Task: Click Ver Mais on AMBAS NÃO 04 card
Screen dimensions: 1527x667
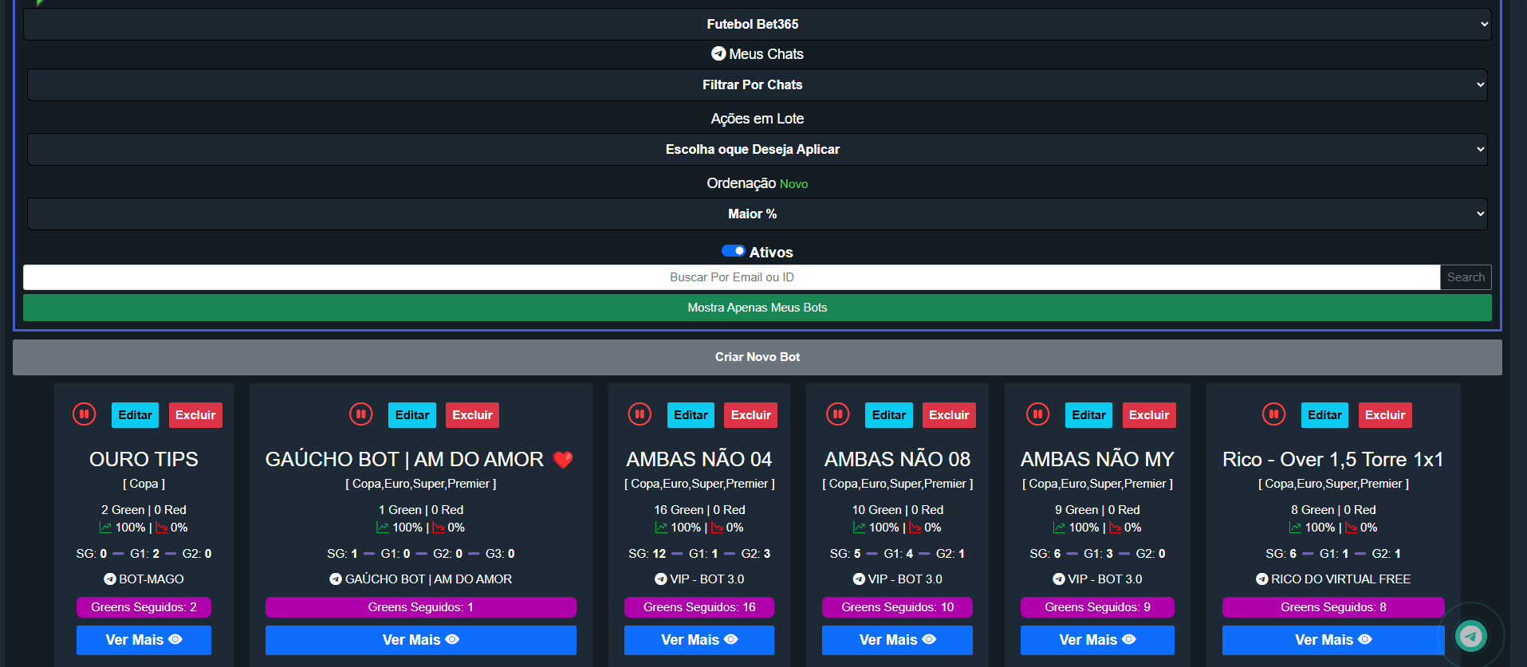Action: [699, 640]
